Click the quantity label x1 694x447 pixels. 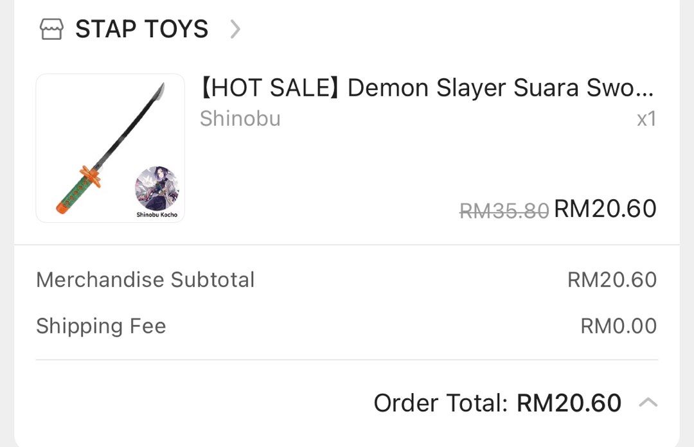click(x=647, y=119)
